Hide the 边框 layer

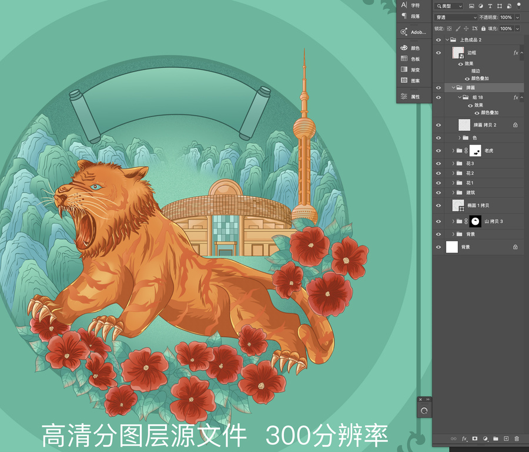438,53
